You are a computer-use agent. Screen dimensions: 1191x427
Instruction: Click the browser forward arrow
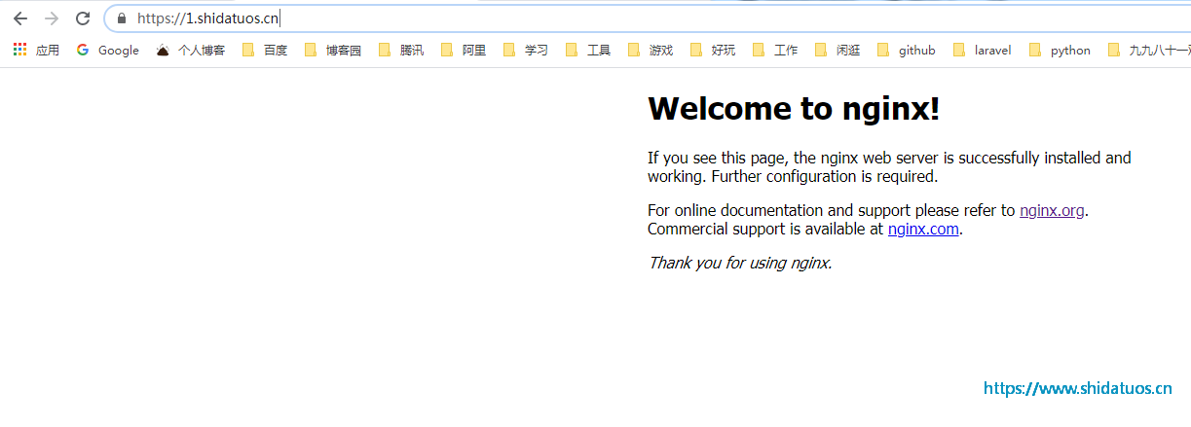(x=52, y=18)
